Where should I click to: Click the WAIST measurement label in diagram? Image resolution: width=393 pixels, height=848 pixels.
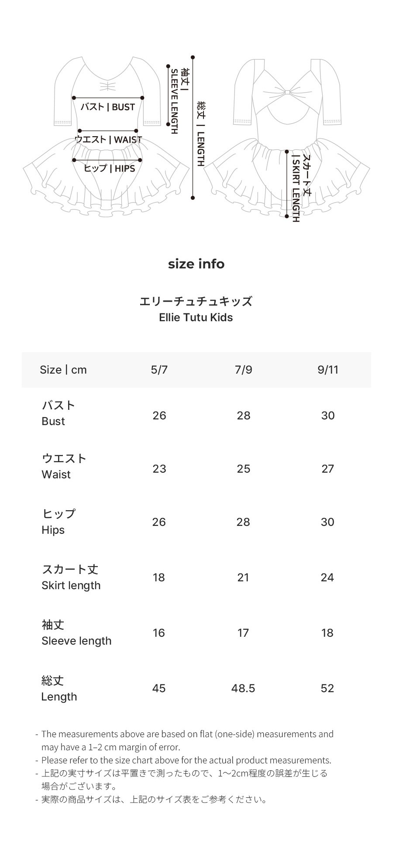click(x=108, y=140)
